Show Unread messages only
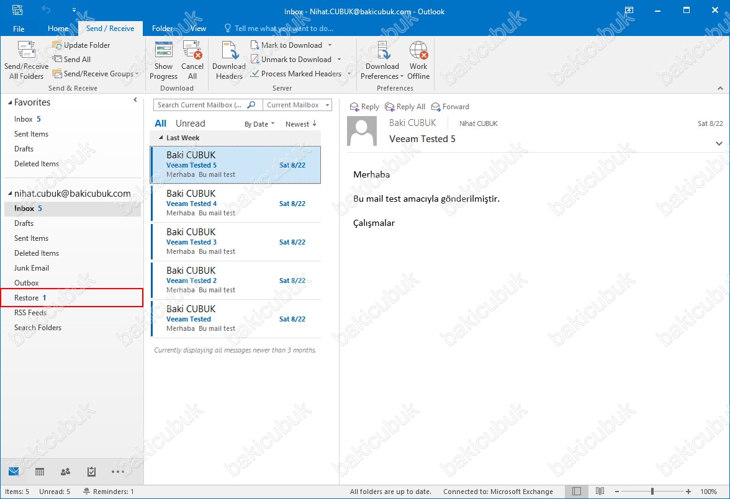 point(191,124)
